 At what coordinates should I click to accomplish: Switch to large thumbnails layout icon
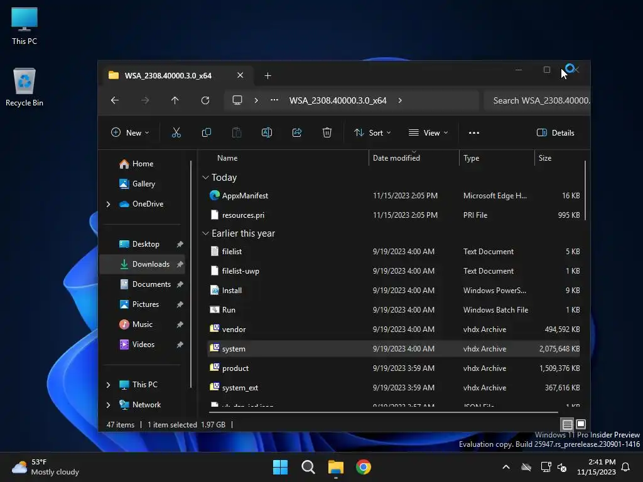tap(581, 424)
